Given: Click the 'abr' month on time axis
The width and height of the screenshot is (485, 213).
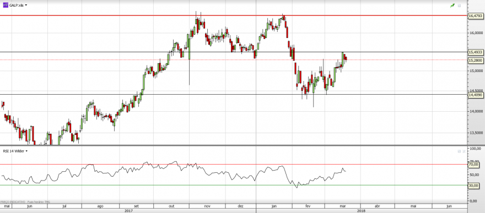Looking at the screenshot, I should click(x=378, y=206).
